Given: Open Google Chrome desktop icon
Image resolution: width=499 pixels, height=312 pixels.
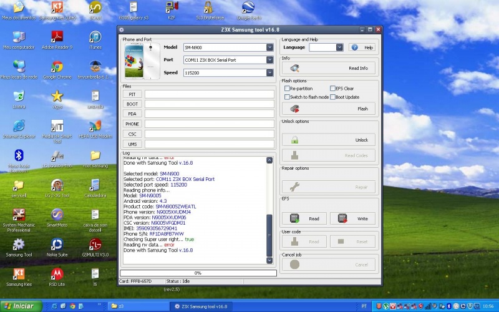Looking at the screenshot, I should [x=57, y=70].
